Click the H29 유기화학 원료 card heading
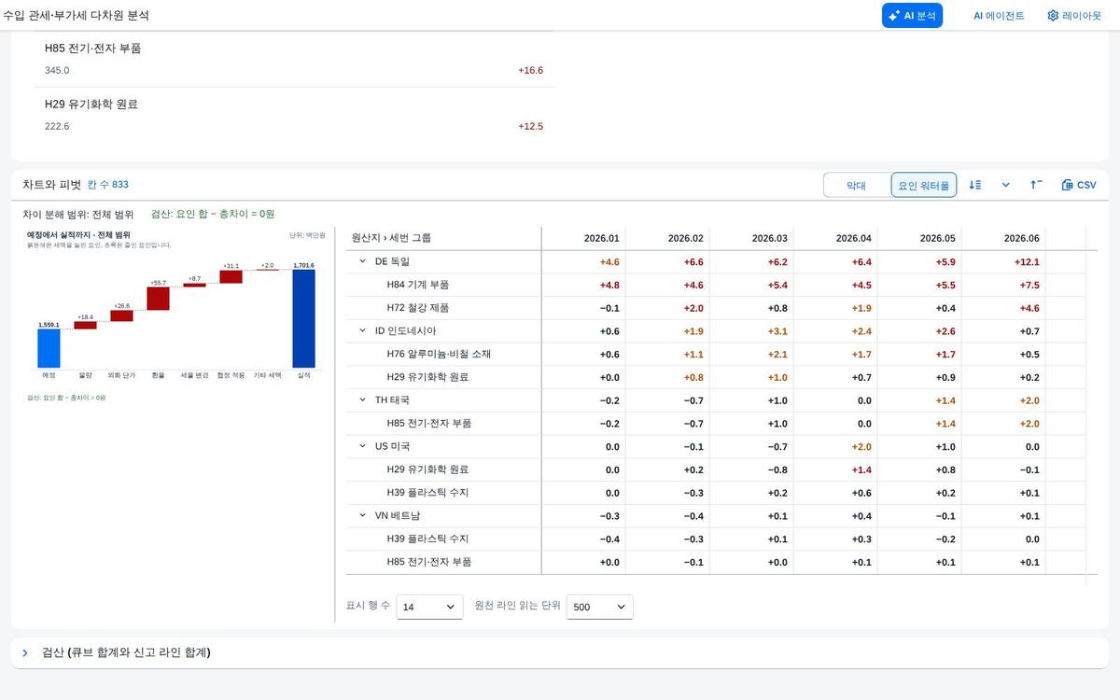The width and height of the screenshot is (1120, 700). pyautogui.click(x=91, y=105)
